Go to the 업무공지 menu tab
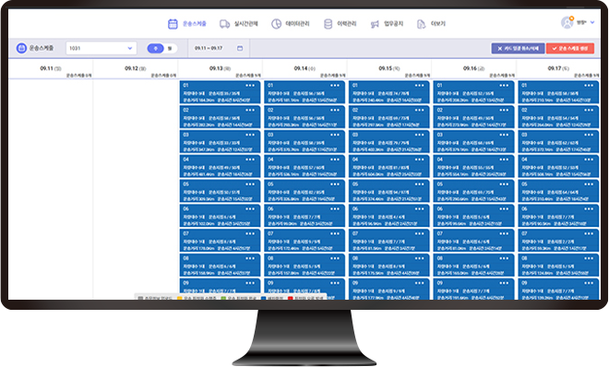 (x=393, y=24)
